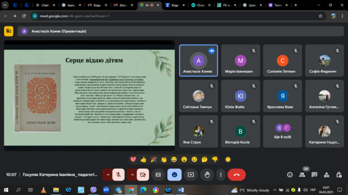Toggle the camera off button

click(143, 175)
